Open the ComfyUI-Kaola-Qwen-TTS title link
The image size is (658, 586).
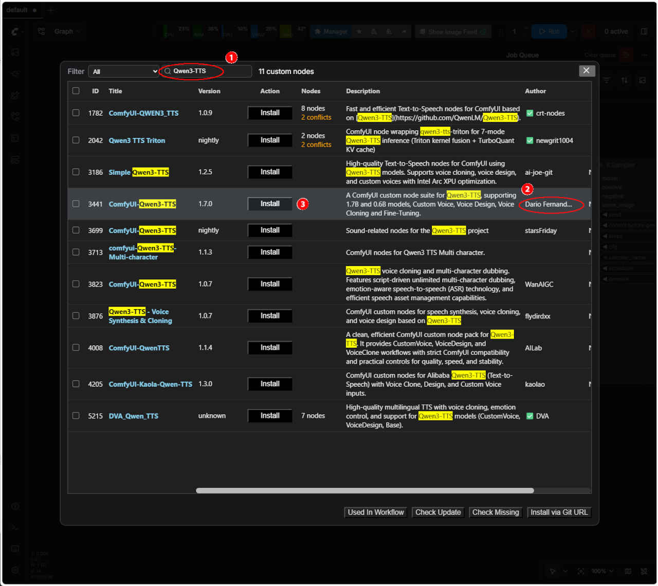(x=150, y=384)
